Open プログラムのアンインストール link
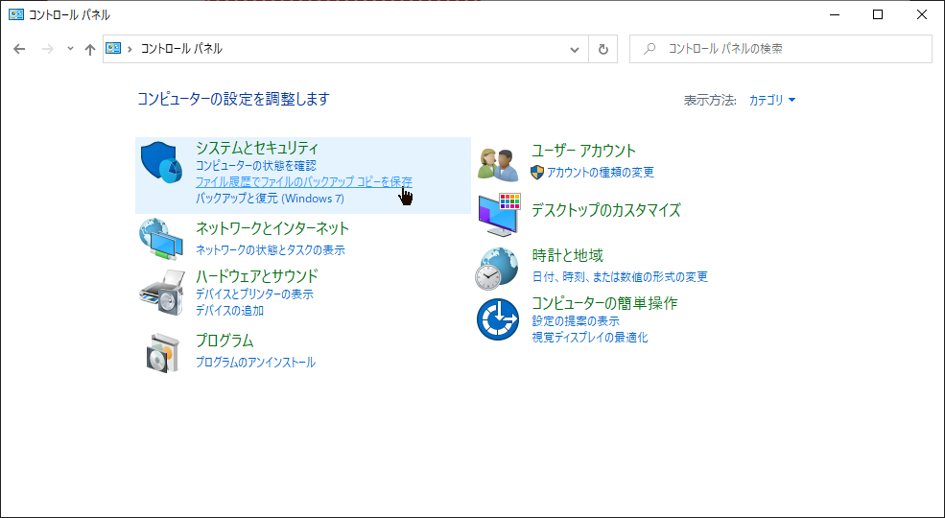 coord(255,362)
